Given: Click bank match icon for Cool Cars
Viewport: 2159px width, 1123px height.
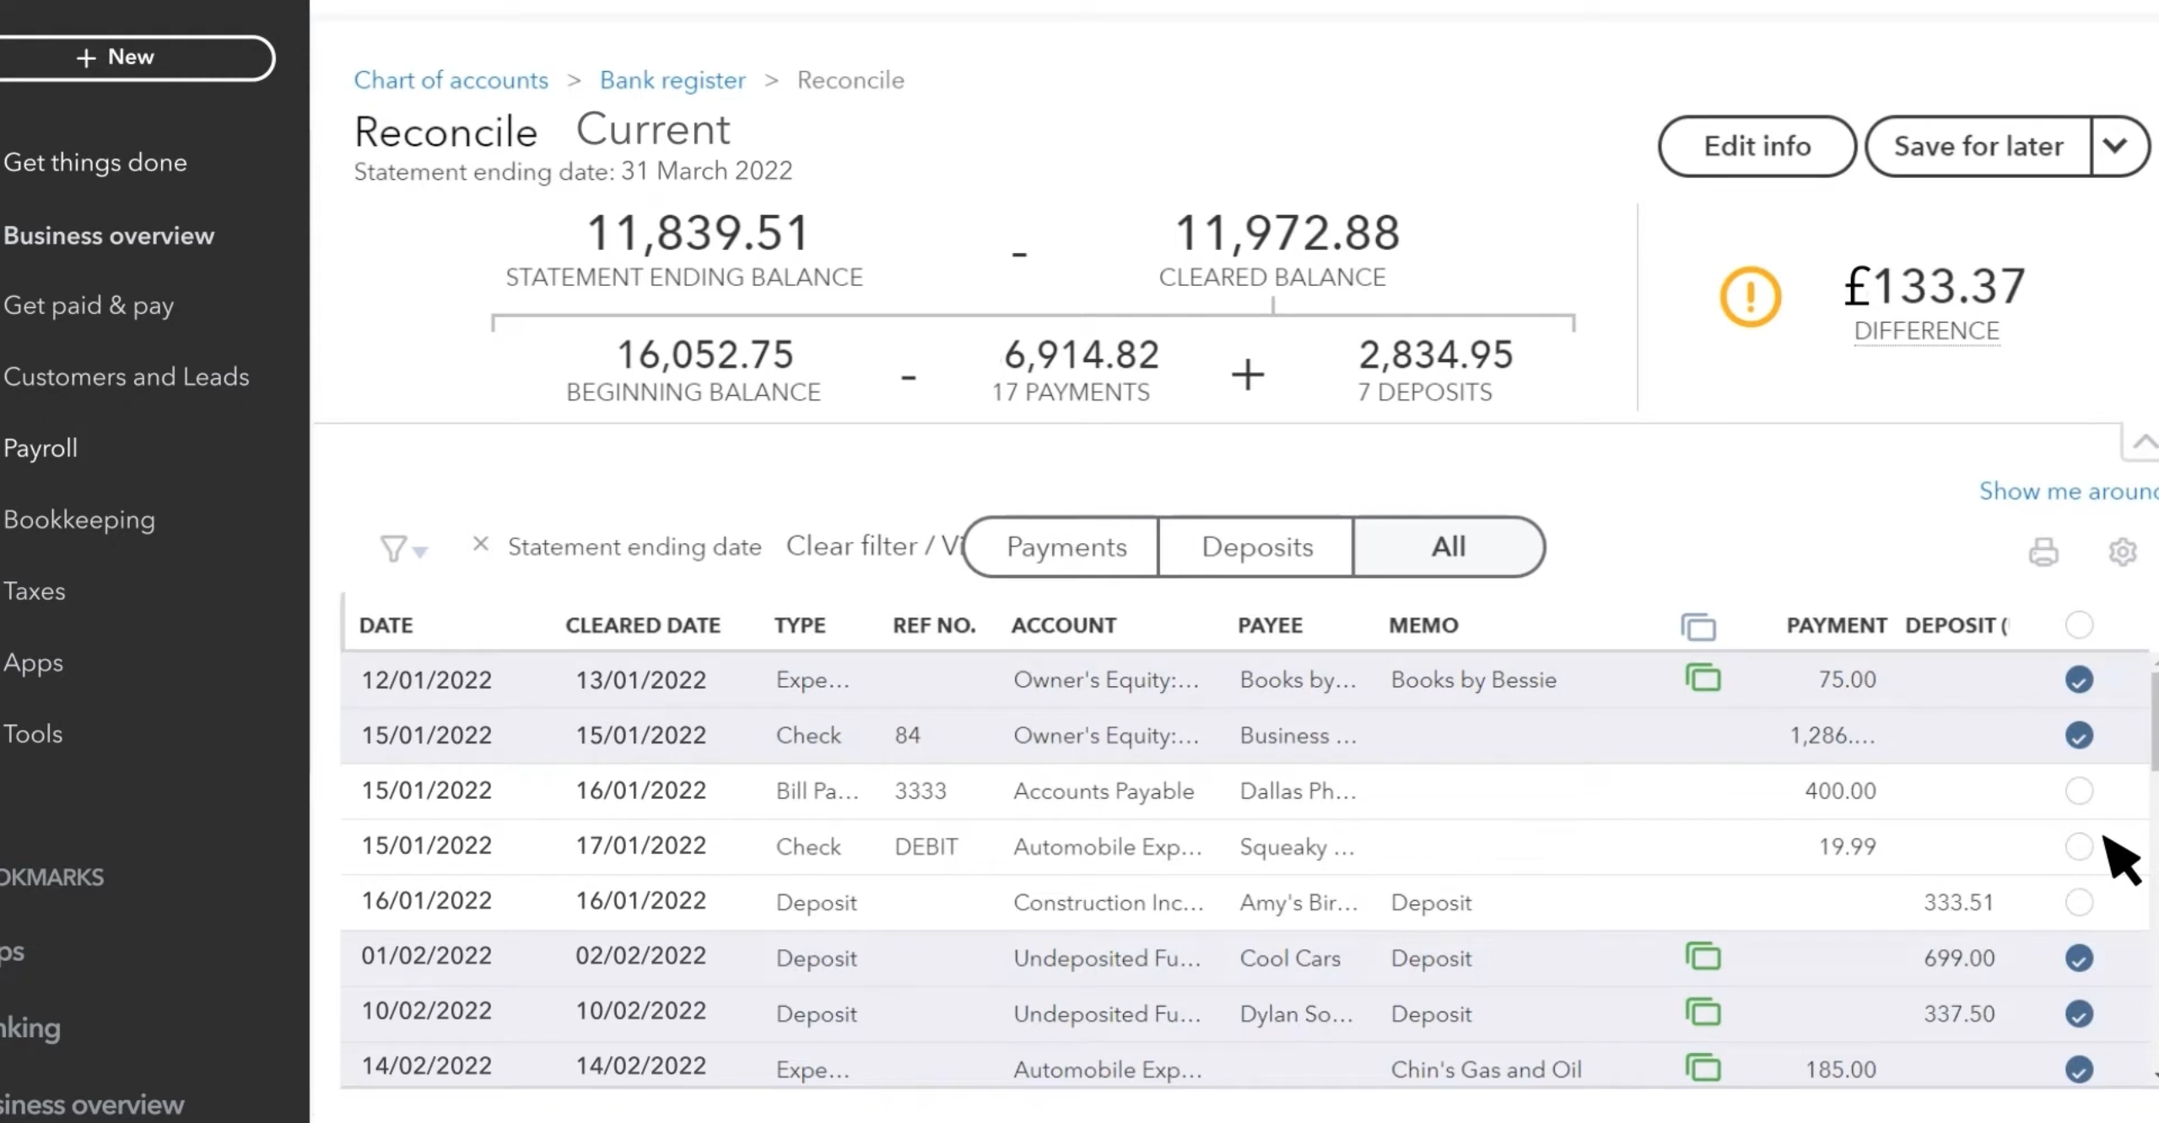Looking at the screenshot, I should click(x=1703, y=957).
